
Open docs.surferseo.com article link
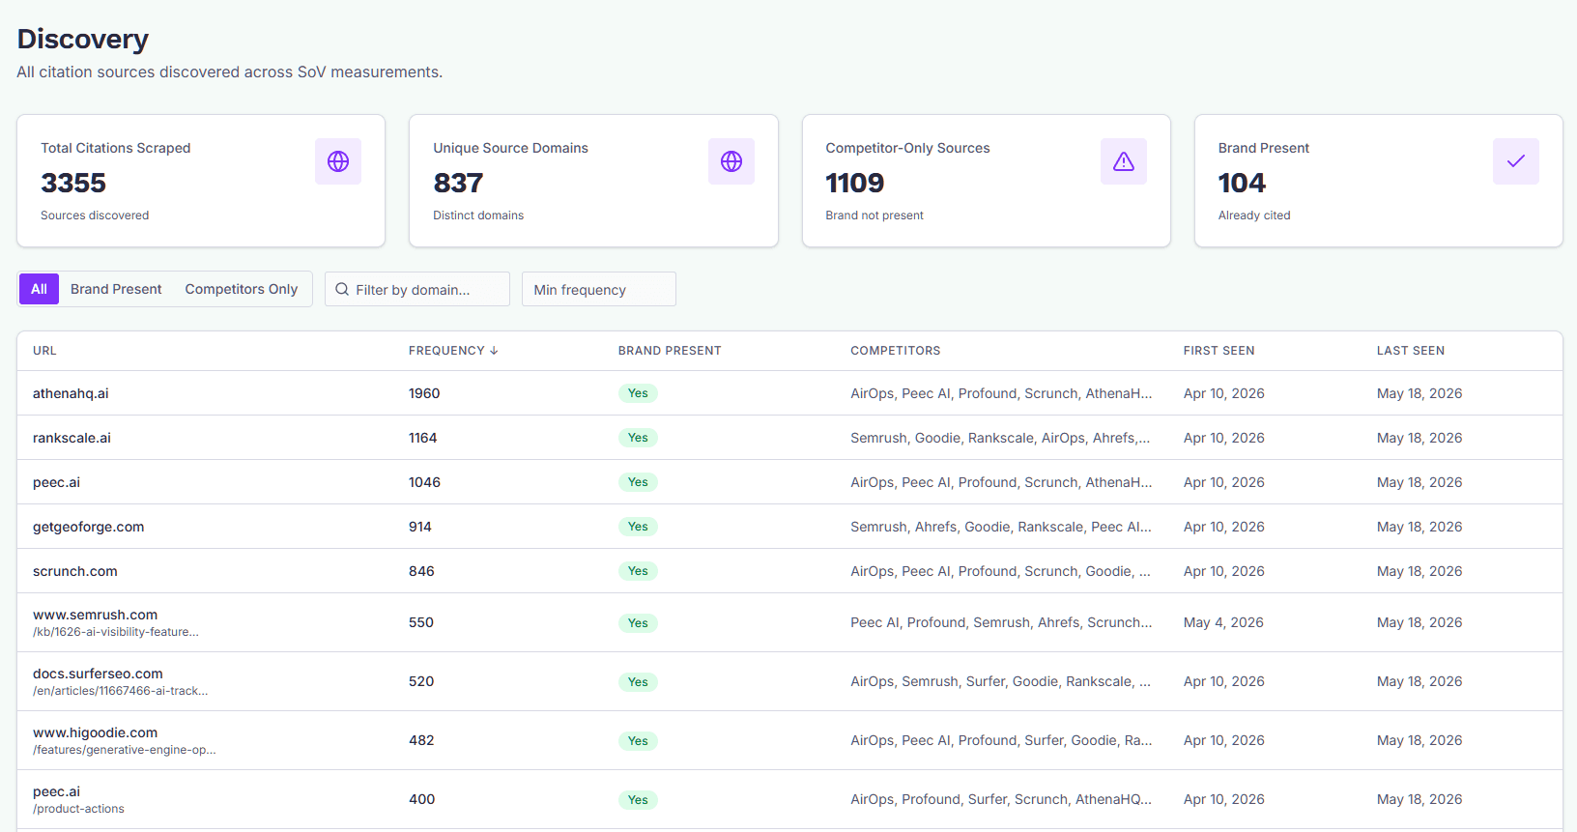(x=120, y=681)
